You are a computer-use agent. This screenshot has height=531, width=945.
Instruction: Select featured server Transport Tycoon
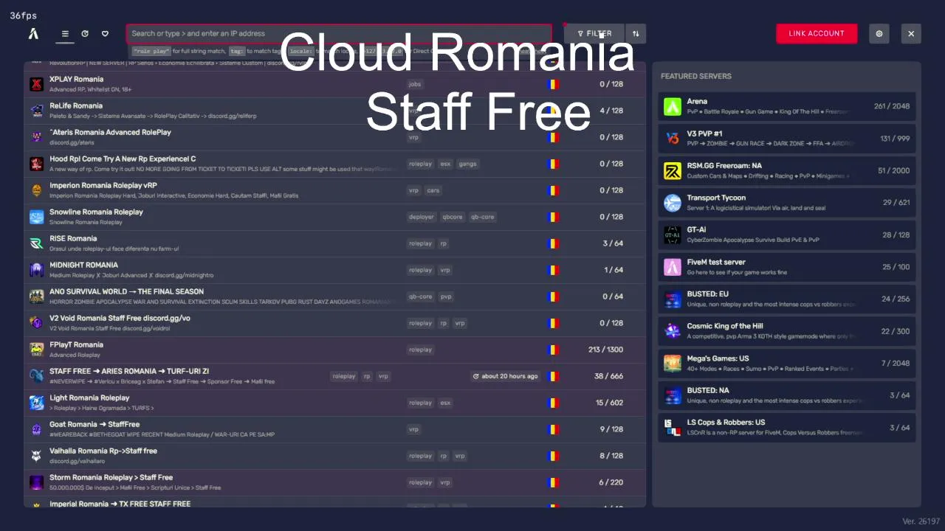[786, 203]
